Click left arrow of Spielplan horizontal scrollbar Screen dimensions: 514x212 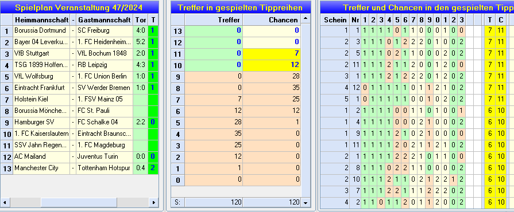(x=5, y=202)
